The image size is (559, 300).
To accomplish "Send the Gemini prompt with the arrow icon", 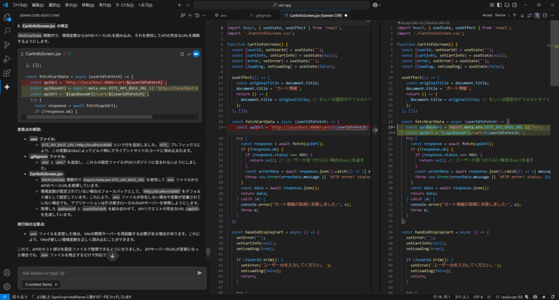I will coord(200,273).
